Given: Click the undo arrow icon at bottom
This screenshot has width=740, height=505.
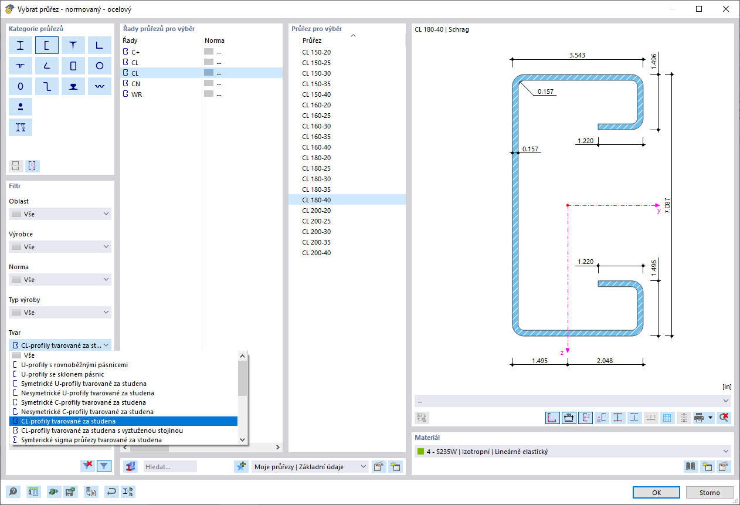Looking at the screenshot, I should point(111,492).
